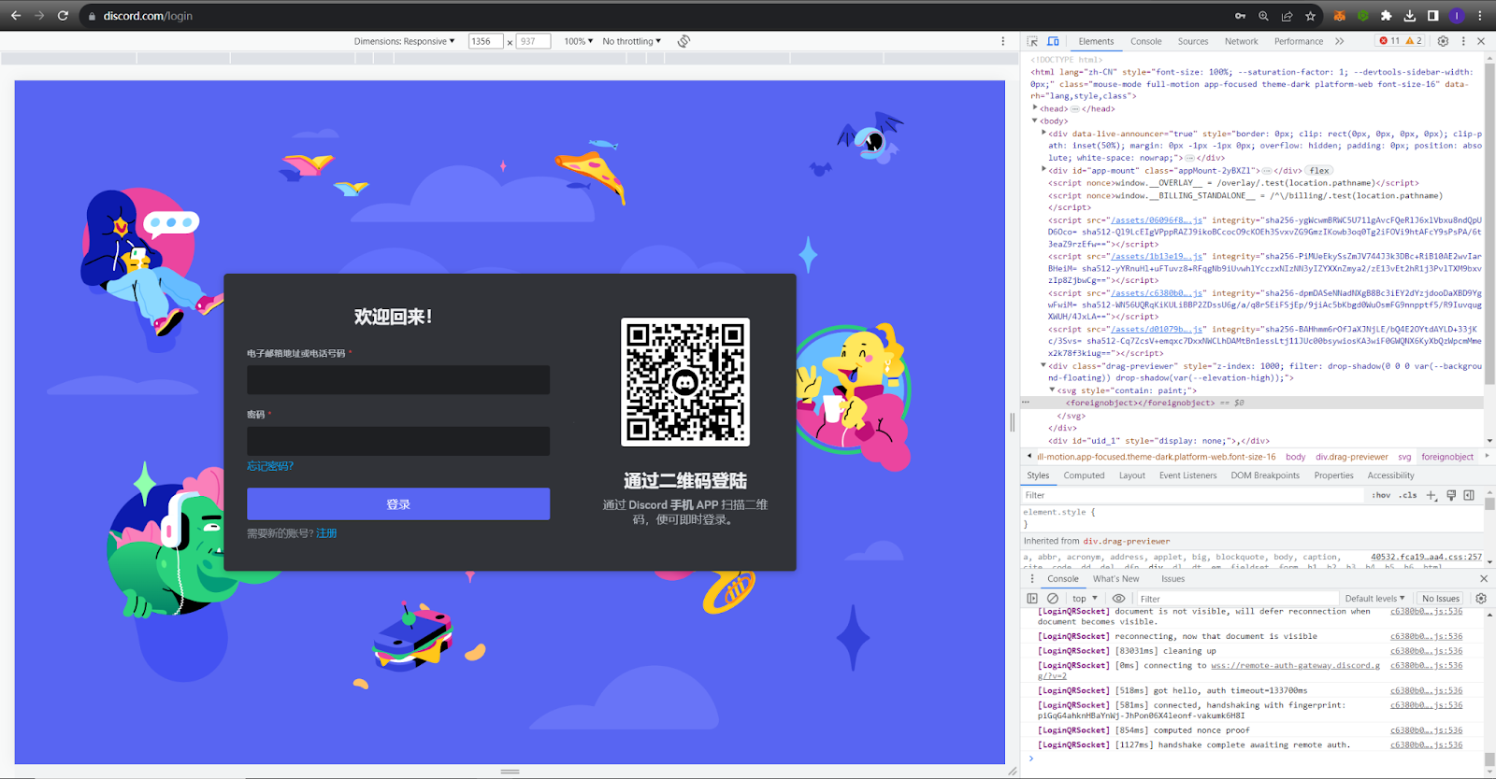Click the rotate screen orientation icon

coord(683,41)
